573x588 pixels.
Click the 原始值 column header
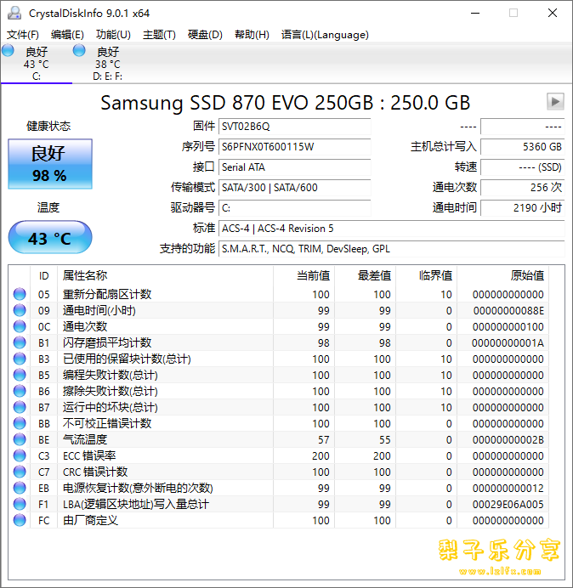(x=503, y=276)
